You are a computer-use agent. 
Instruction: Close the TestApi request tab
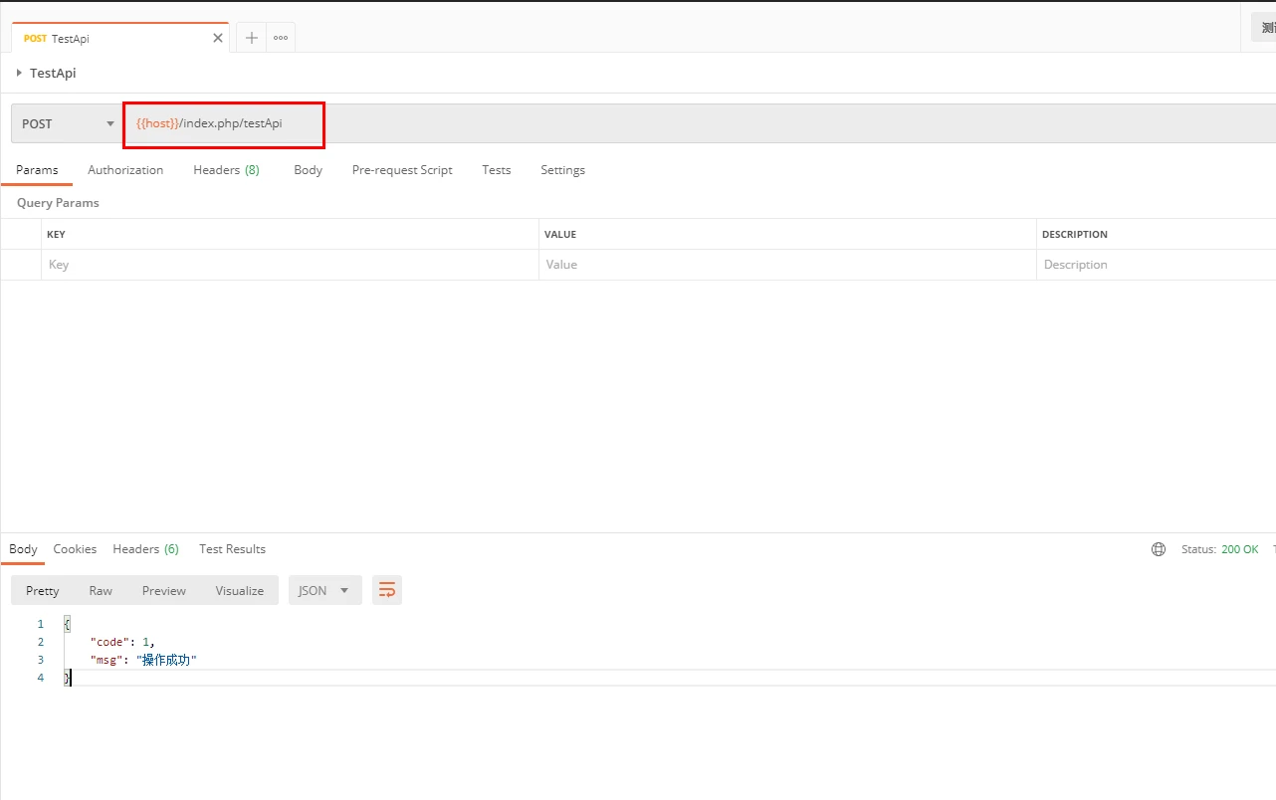pos(218,38)
